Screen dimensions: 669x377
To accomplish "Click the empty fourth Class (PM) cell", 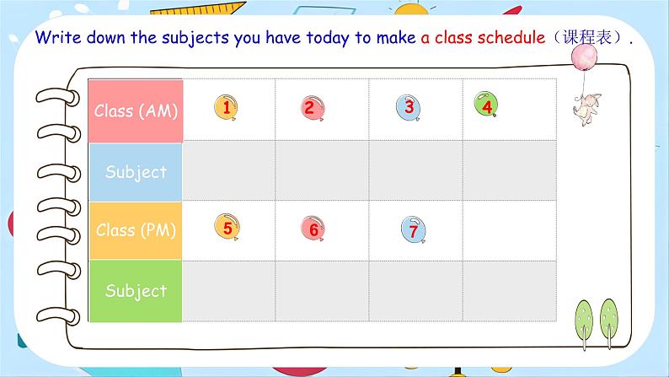I will [510, 230].
